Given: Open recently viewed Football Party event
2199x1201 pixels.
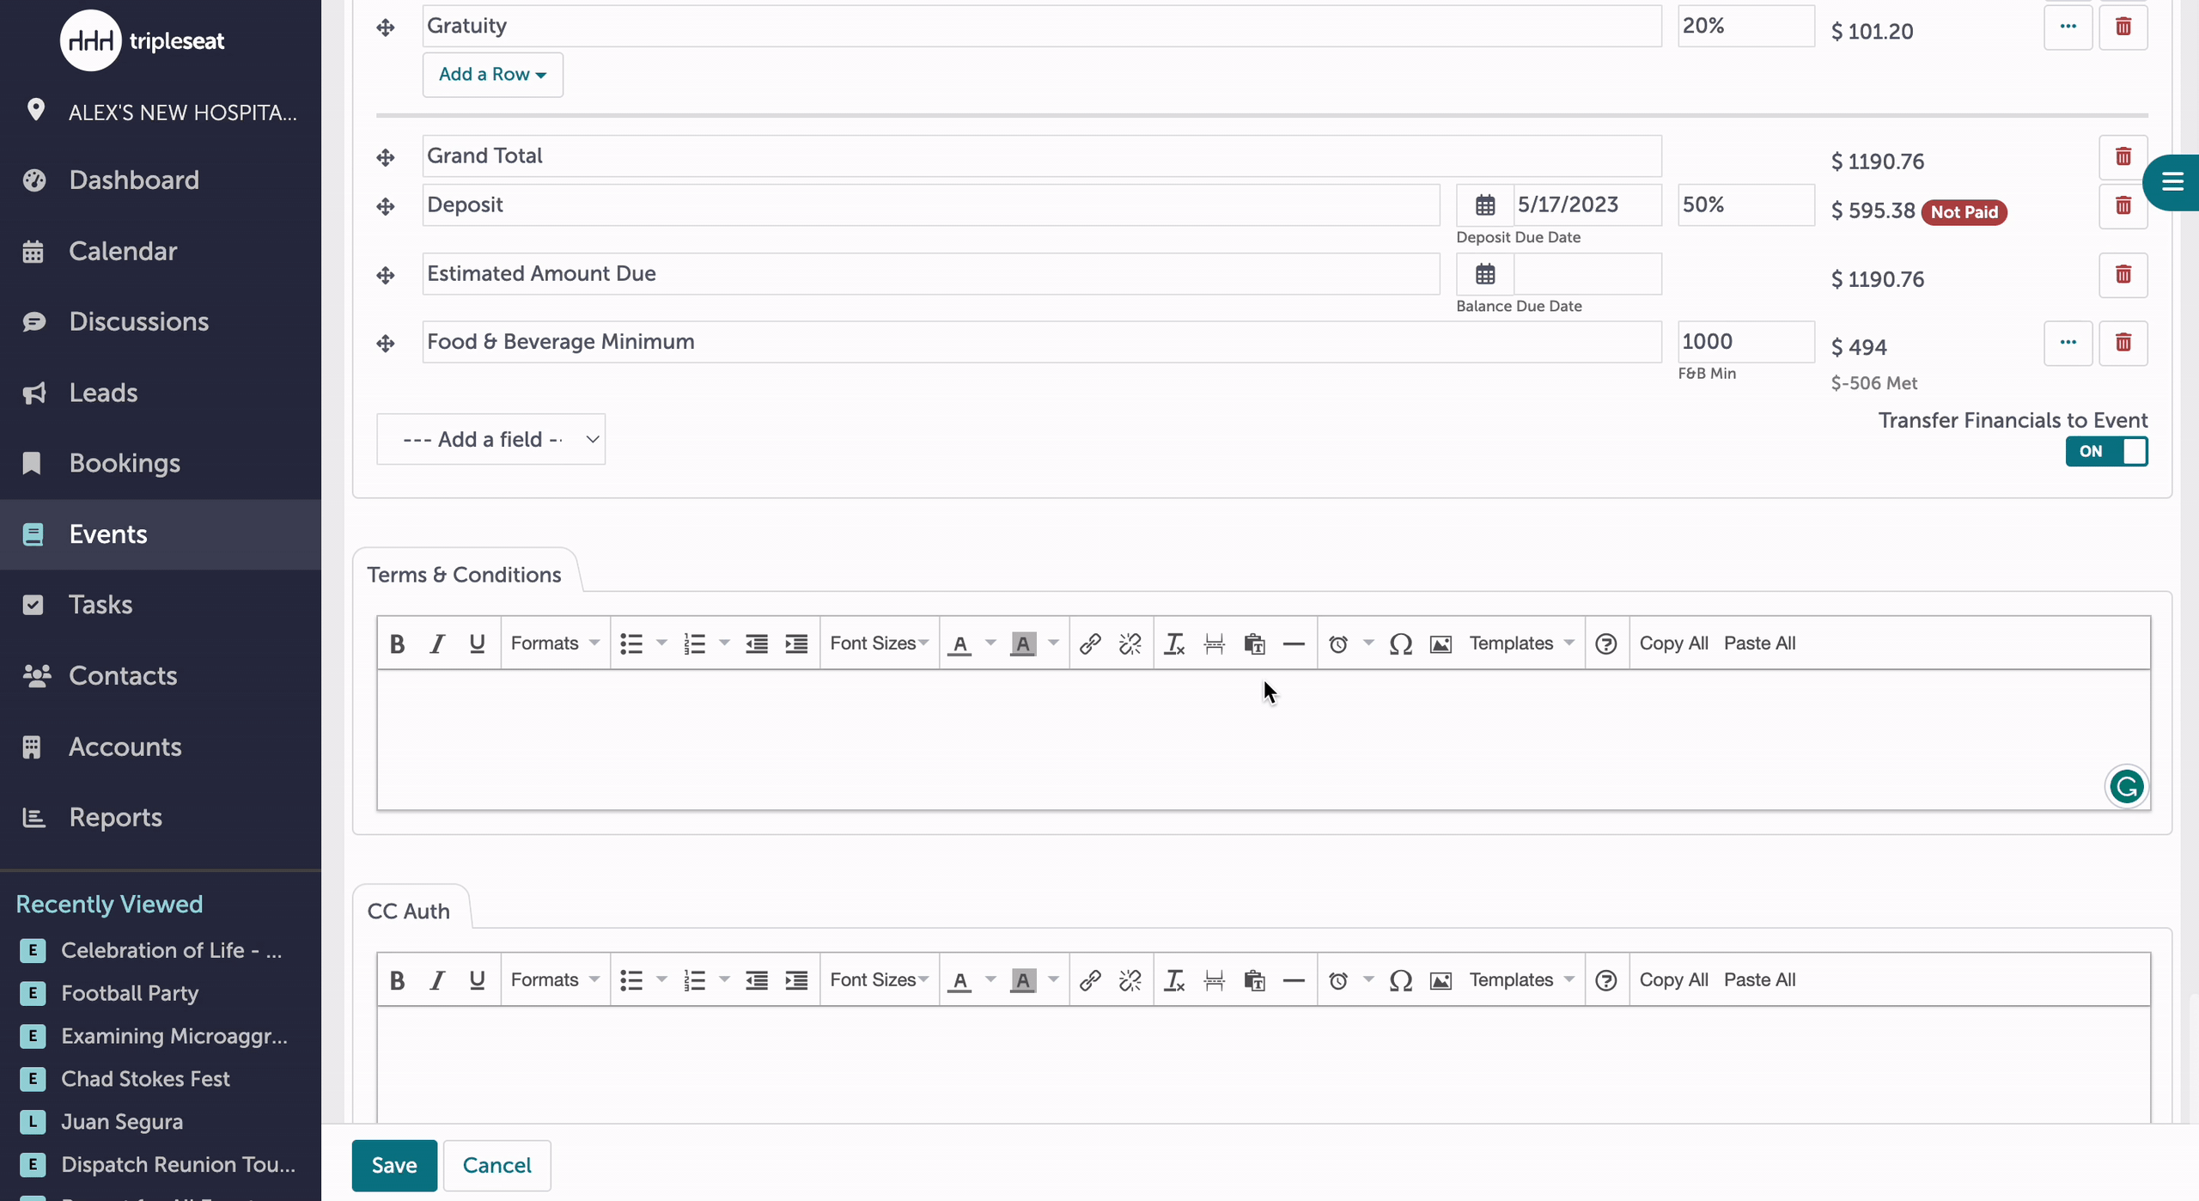Looking at the screenshot, I should point(130,993).
